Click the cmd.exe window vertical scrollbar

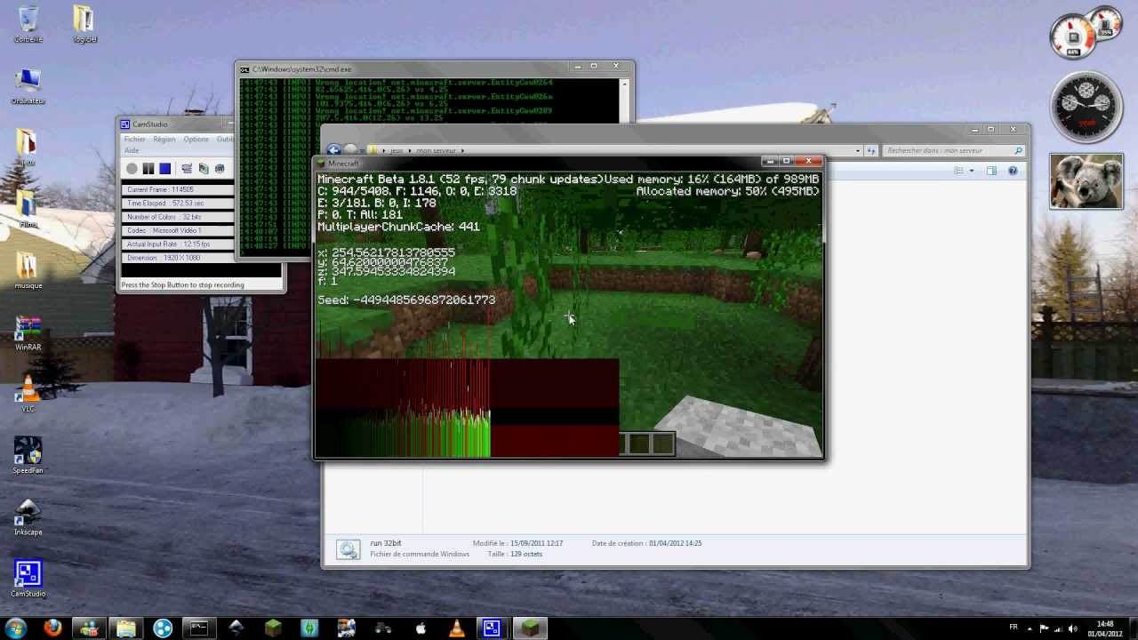[624, 100]
